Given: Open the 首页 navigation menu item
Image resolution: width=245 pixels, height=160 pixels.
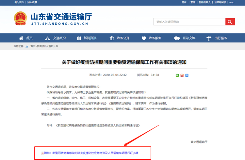Looking at the screenshot, I should pos(29,38).
